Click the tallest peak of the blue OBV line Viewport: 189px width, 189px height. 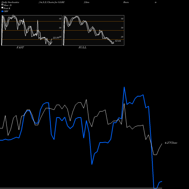pyautogui.click(x=124, y=87)
